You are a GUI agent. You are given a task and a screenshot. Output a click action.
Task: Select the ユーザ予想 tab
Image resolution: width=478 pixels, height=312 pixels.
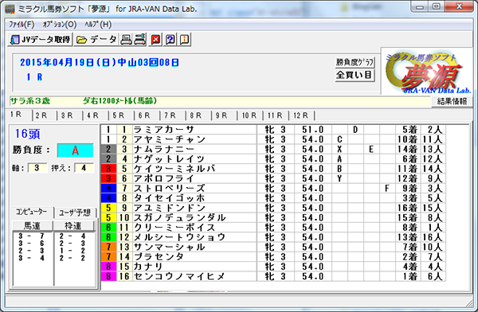(x=75, y=213)
